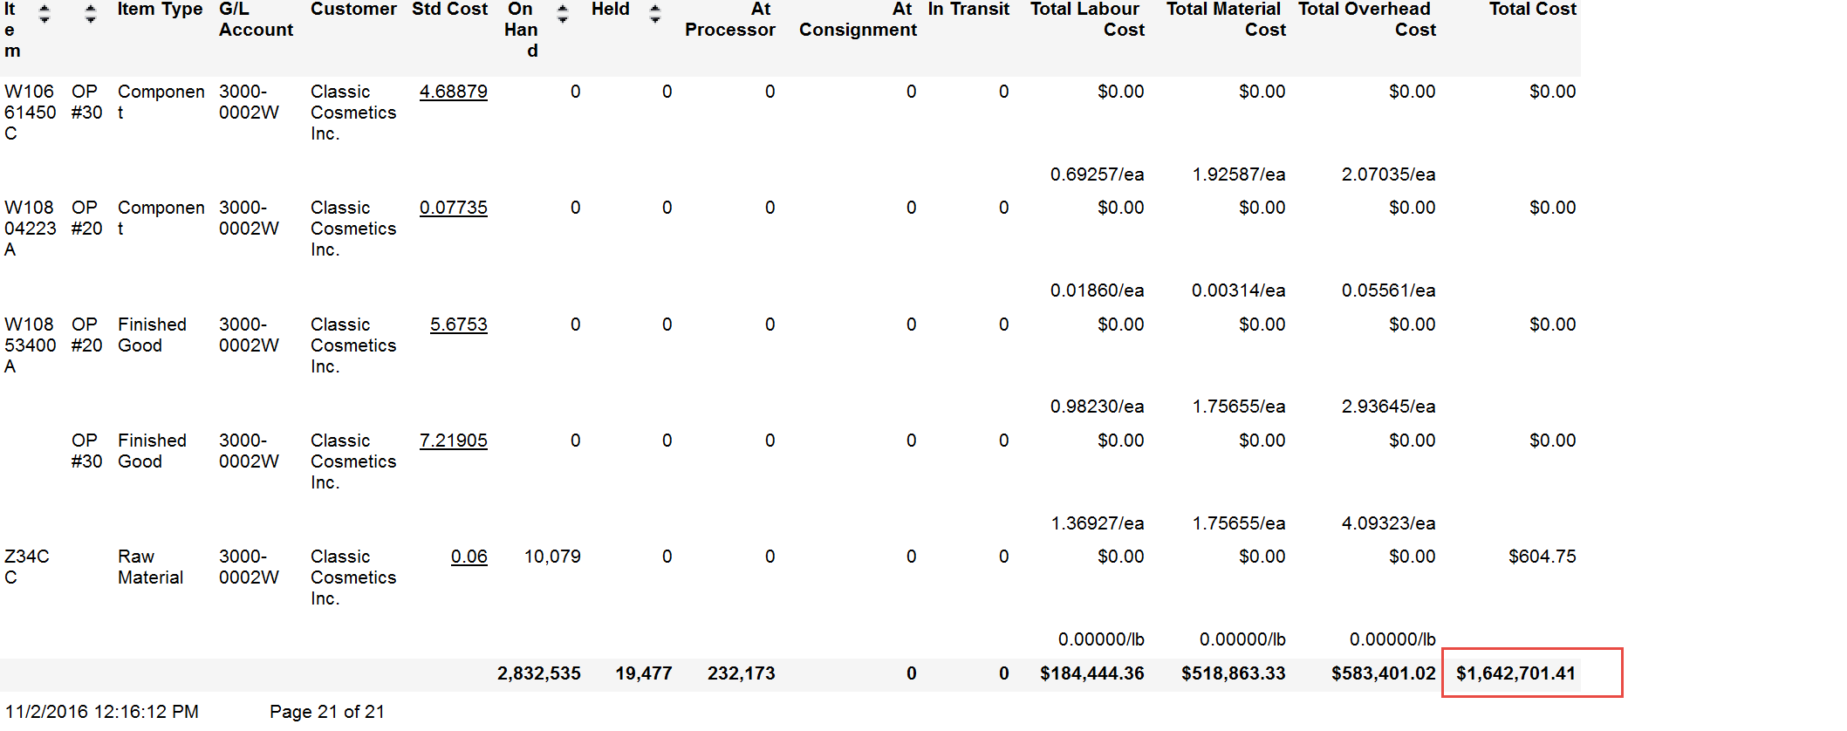Click sort arrows left of Item Type header
The height and width of the screenshot is (731, 1847).
(91, 14)
